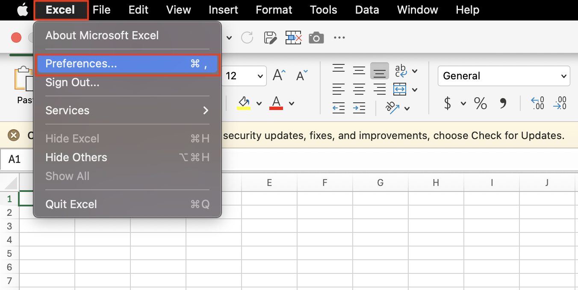Click the Name Box showing A1

click(x=17, y=159)
